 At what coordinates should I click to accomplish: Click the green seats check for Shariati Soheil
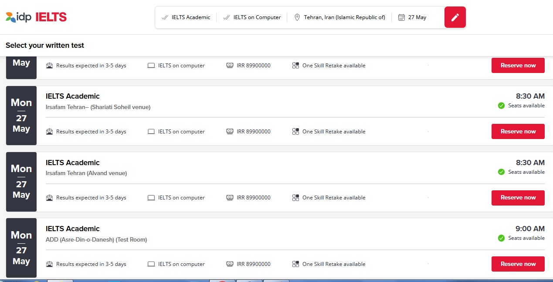click(x=501, y=106)
